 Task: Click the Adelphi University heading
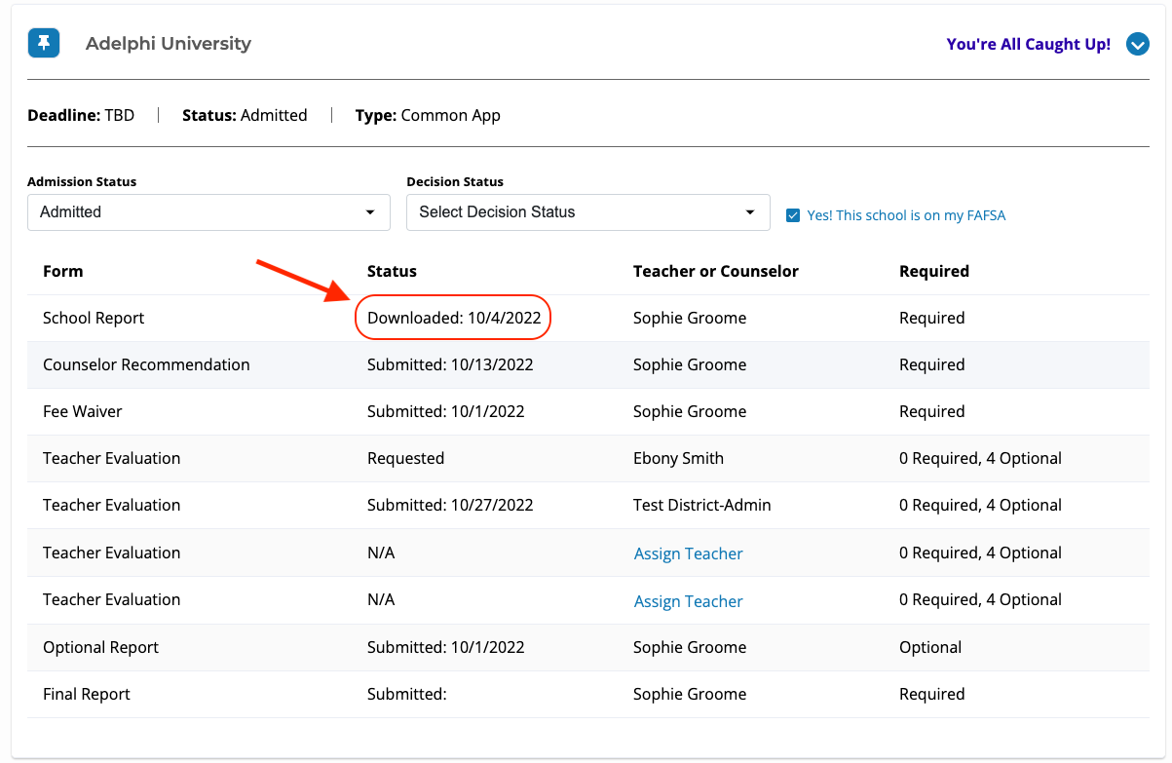pyautogui.click(x=169, y=44)
